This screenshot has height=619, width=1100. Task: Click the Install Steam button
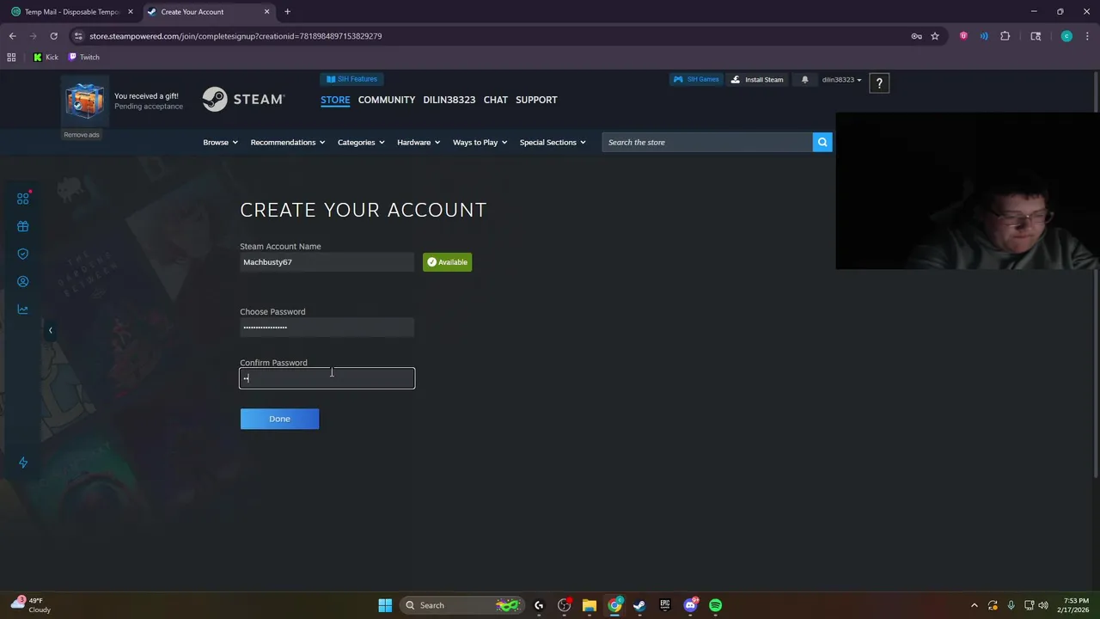(757, 79)
